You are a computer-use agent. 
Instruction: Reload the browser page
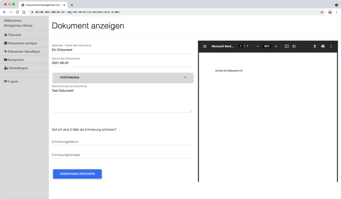[x=17, y=12]
